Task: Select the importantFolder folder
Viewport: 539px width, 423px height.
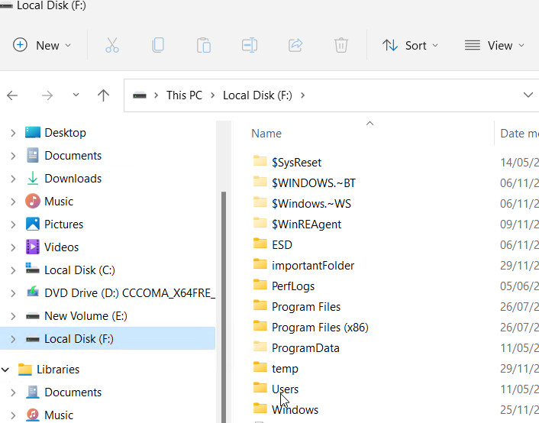Action: [x=312, y=266]
